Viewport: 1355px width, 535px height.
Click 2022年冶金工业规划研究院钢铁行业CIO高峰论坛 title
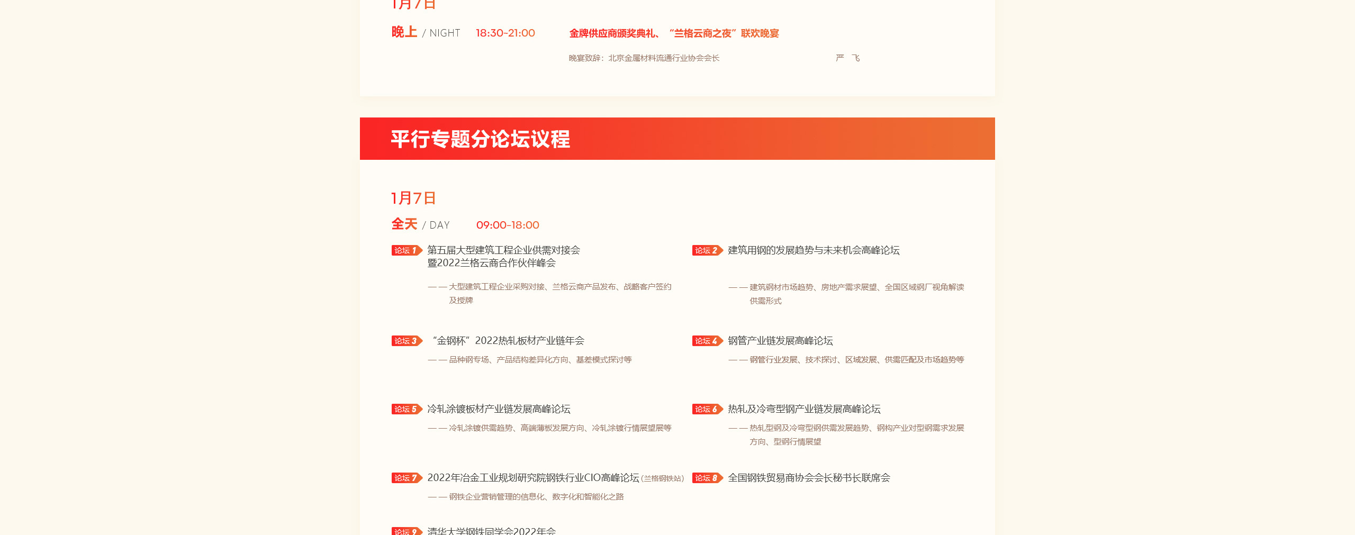point(533,478)
